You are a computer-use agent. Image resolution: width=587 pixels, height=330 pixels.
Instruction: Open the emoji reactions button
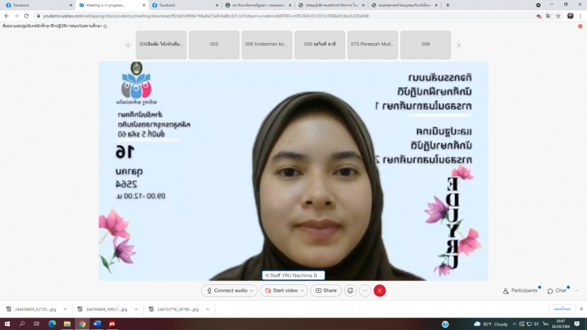click(350, 290)
